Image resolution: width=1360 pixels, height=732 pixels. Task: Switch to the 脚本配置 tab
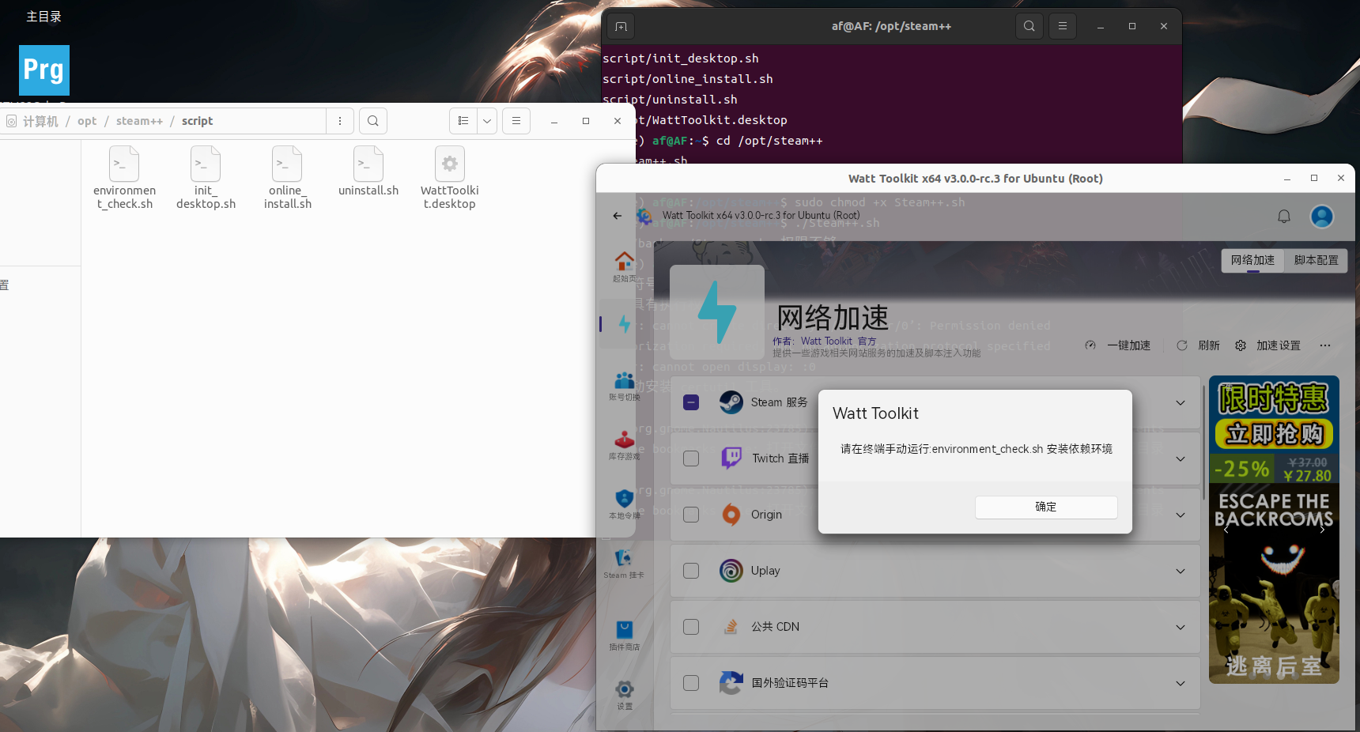coord(1316,260)
